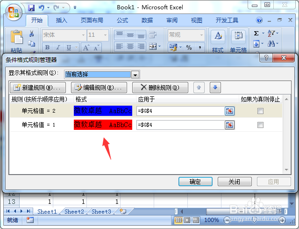Click the blue format preview of rule value 2
This screenshot has width=299, height=229.
103,111
